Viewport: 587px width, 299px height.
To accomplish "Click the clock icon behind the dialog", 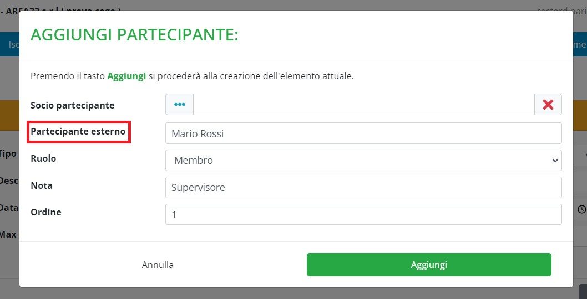I will click(x=581, y=209).
